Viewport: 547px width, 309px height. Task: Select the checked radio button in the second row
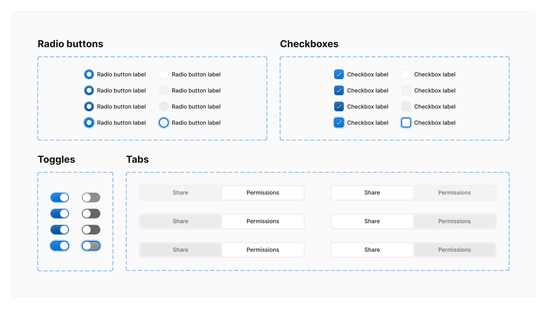point(89,90)
